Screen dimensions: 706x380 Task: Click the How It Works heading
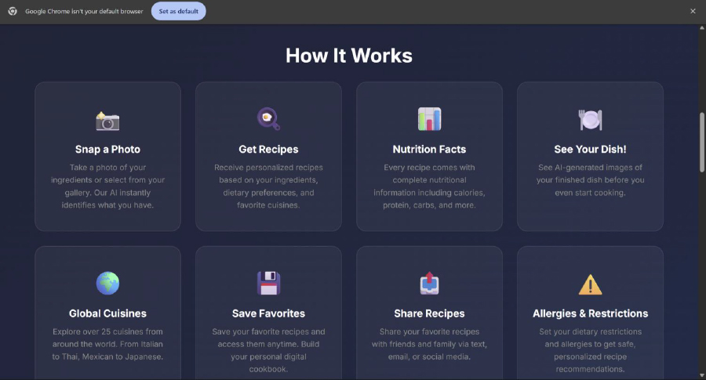pyautogui.click(x=349, y=56)
